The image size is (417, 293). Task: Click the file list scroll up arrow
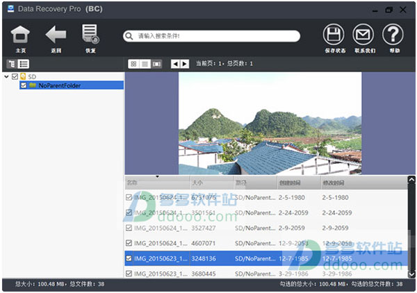411,180
